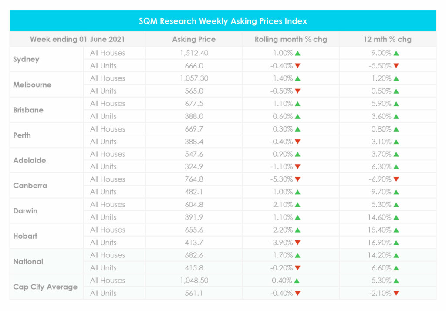Image resolution: width=446 pixels, height=311 pixels.
Task: Click the Week ending 01 June 2021 header
Action: 78,39
